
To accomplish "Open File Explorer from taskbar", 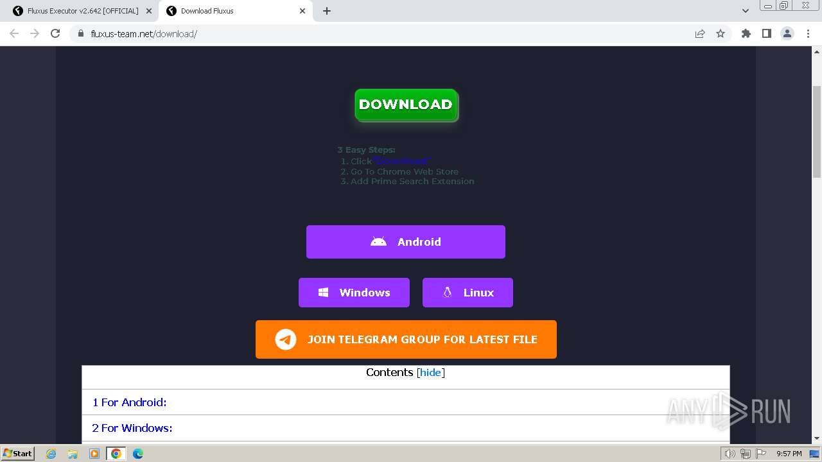I will click(x=73, y=454).
